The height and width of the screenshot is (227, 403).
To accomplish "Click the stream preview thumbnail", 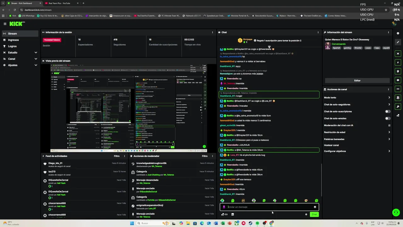I will [129, 108].
